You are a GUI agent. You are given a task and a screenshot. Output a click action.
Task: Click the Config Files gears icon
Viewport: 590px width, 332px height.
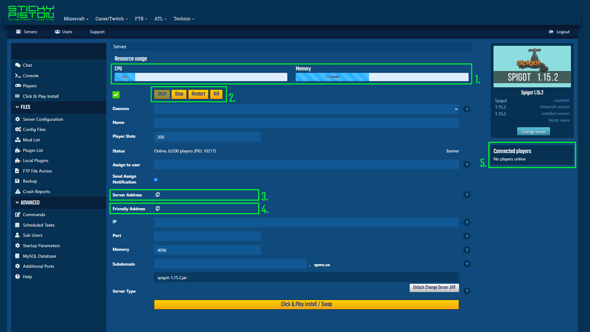18,129
